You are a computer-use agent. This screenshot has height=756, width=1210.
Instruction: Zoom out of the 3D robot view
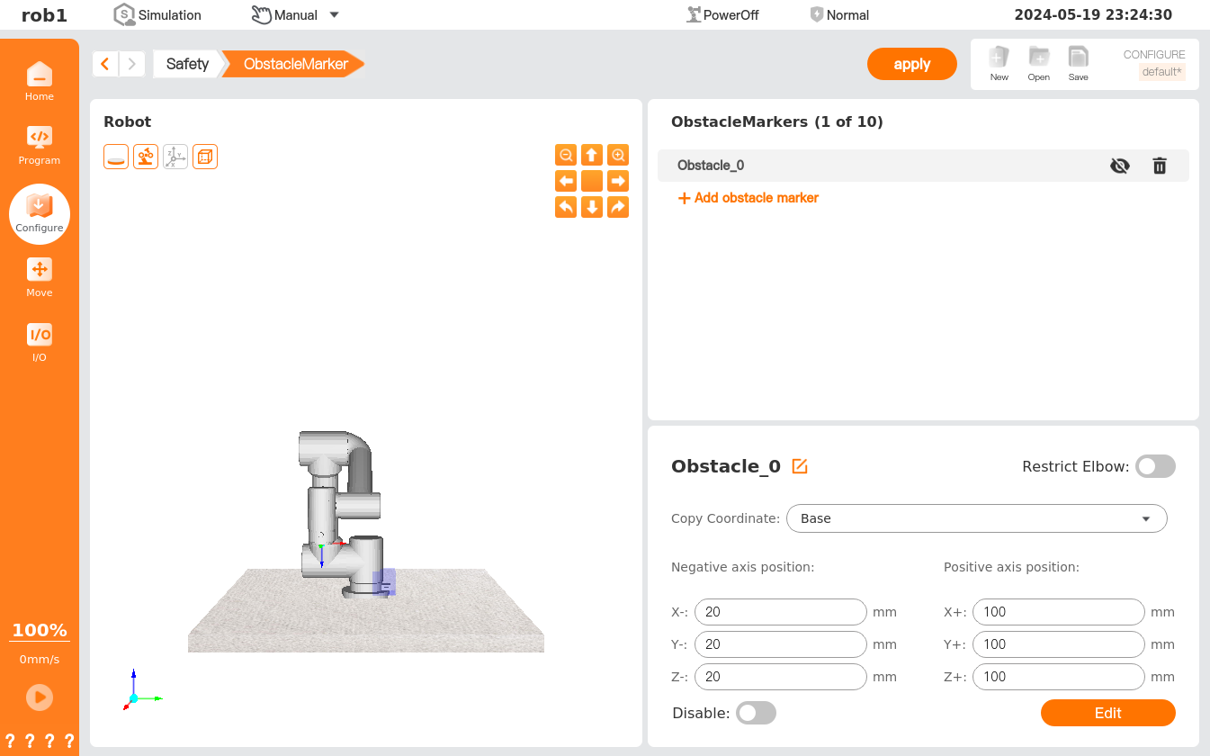click(566, 155)
